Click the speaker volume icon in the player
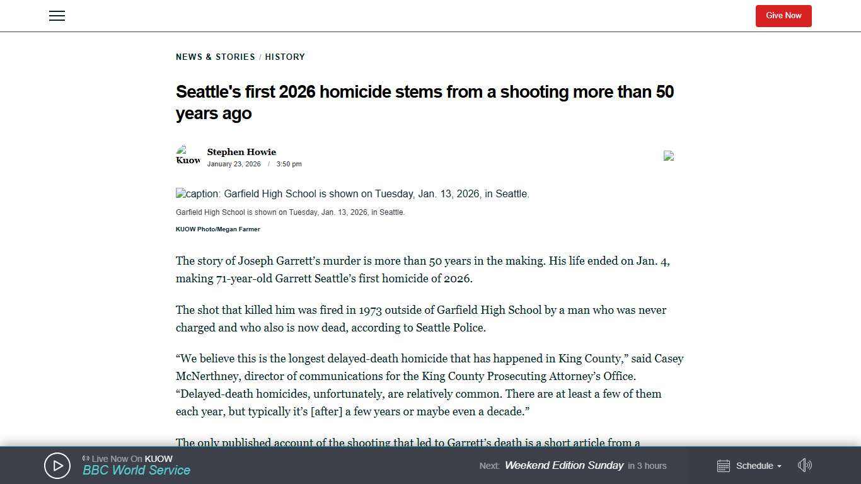 coord(804,465)
